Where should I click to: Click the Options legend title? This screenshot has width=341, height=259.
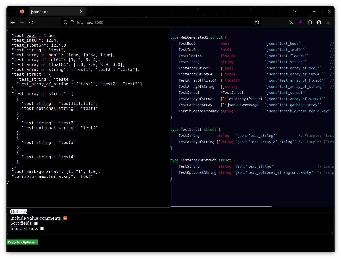pos(19,212)
